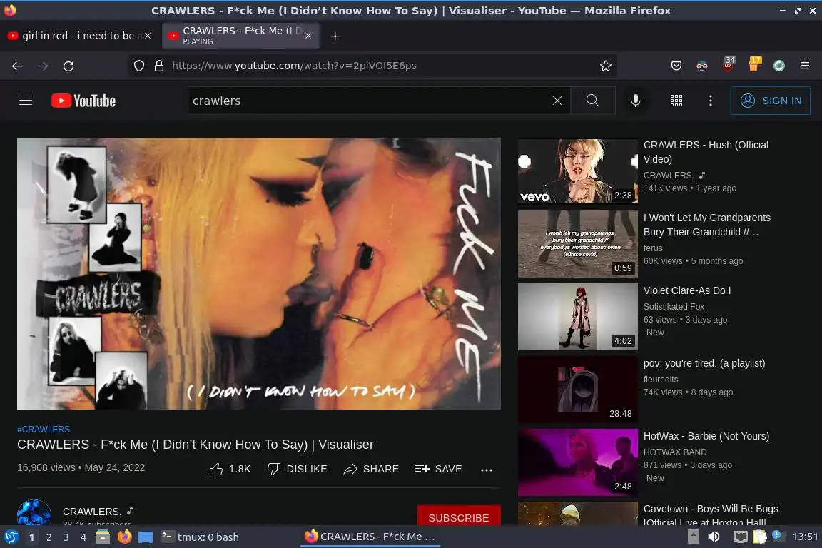Image resolution: width=822 pixels, height=548 pixels.
Task: Switch to workspace 1 in taskbar
Action: (x=31, y=537)
